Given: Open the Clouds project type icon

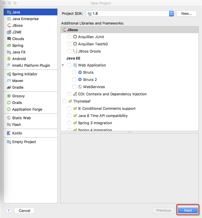Looking at the screenshot, I should click(9, 39).
